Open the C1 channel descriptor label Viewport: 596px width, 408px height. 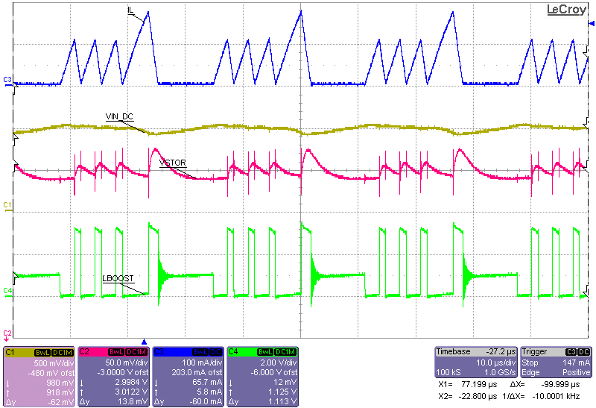pos(10,353)
